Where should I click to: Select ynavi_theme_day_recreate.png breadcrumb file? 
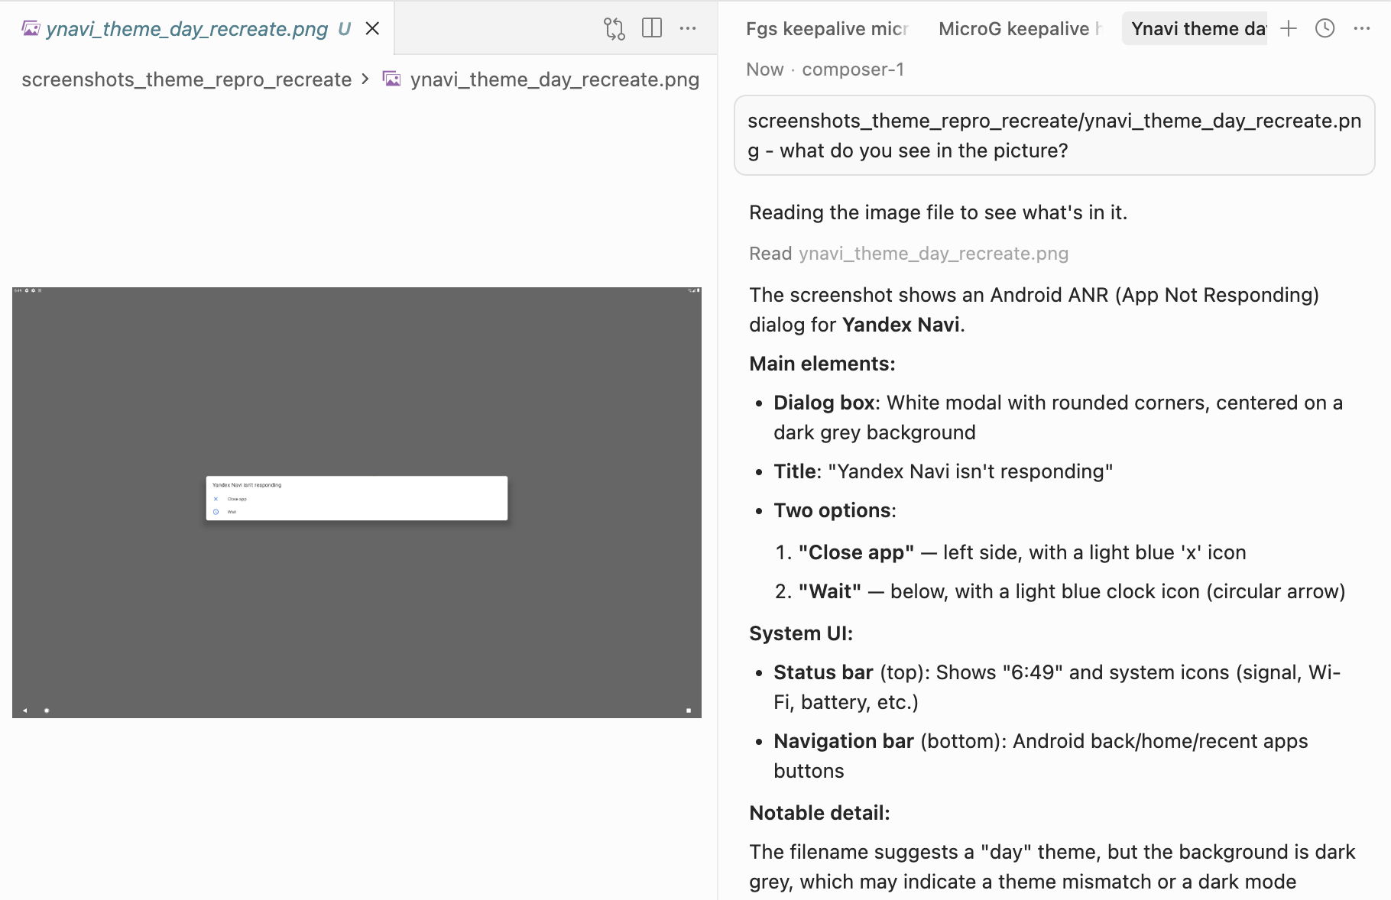click(x=554, y=79)
